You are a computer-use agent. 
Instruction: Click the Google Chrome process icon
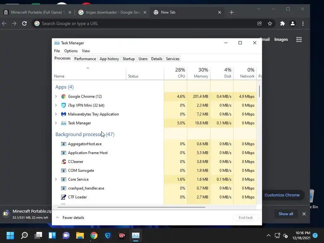(63, 97)
